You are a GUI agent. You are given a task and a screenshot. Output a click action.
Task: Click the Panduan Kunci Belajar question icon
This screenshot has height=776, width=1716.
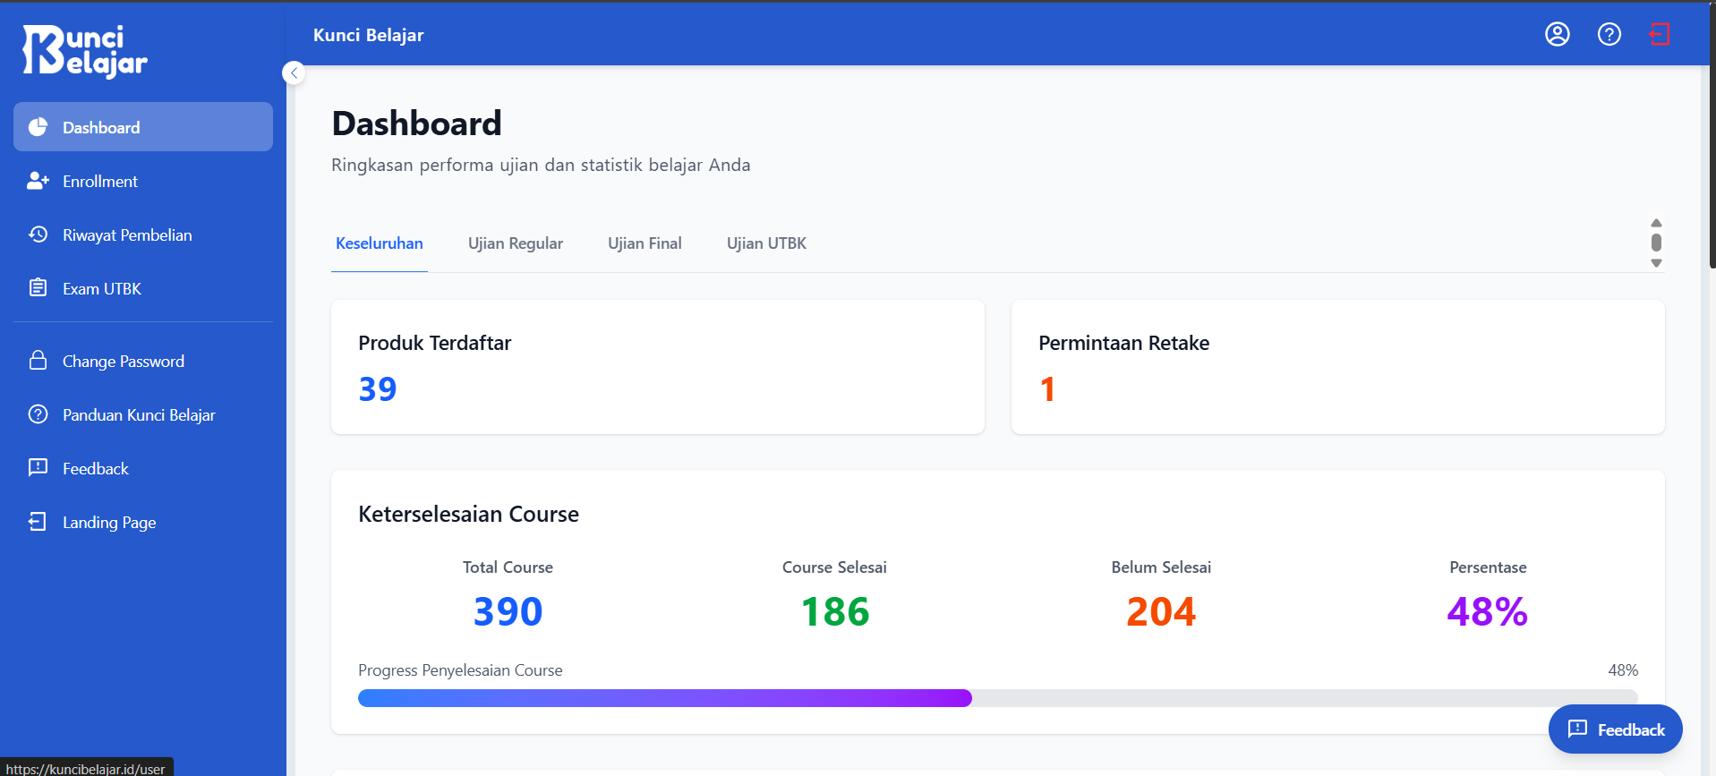click(x=38, y=414)
